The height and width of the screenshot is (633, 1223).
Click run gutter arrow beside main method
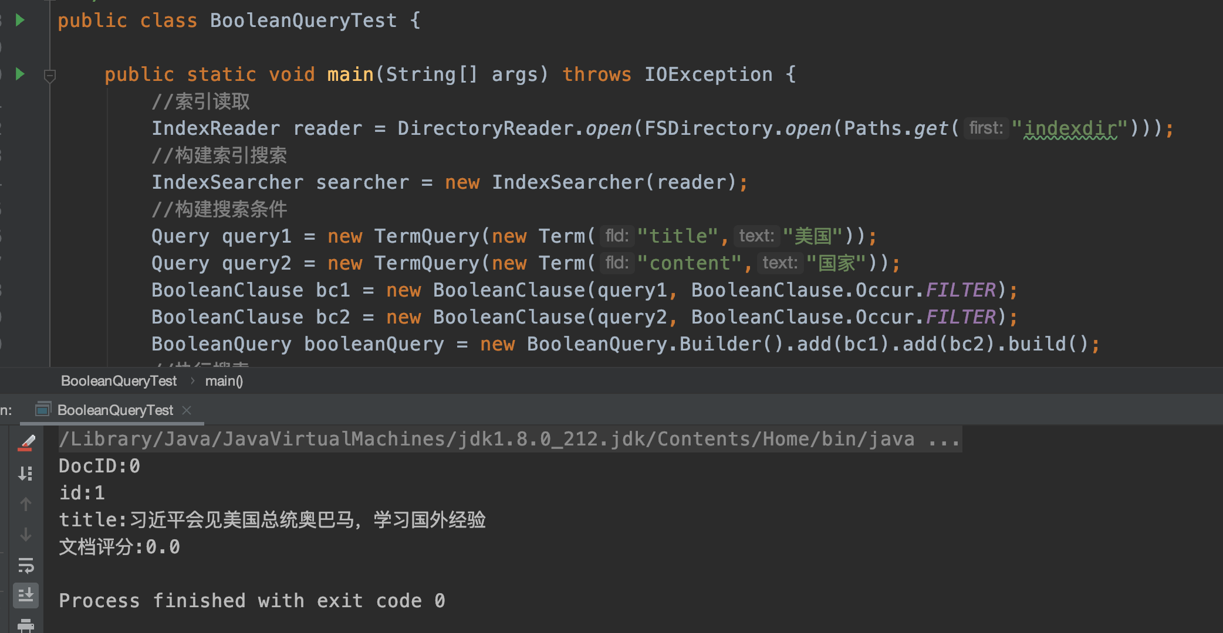pos(20,74)
